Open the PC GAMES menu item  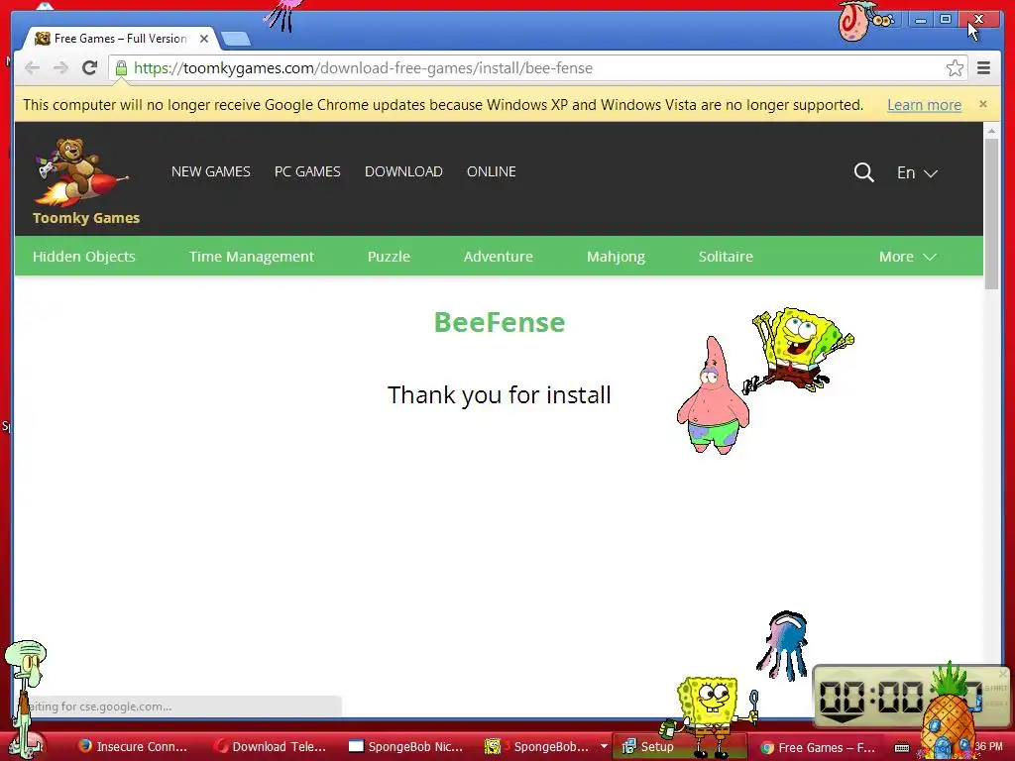[x=307, y=171]
